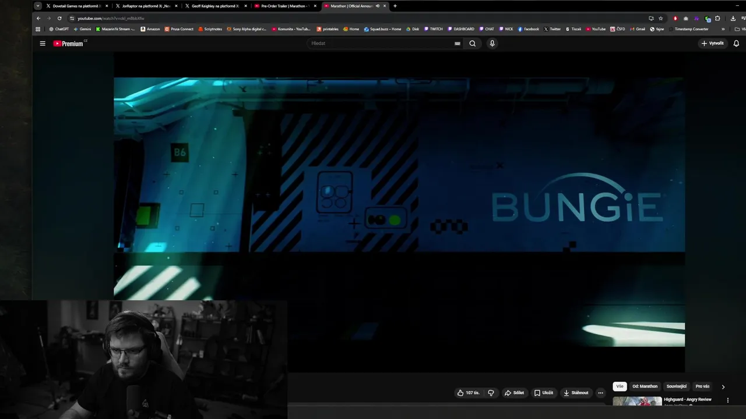Open TWITCH bookmark
The image size is (746, 419).
(x=434, y=29)
